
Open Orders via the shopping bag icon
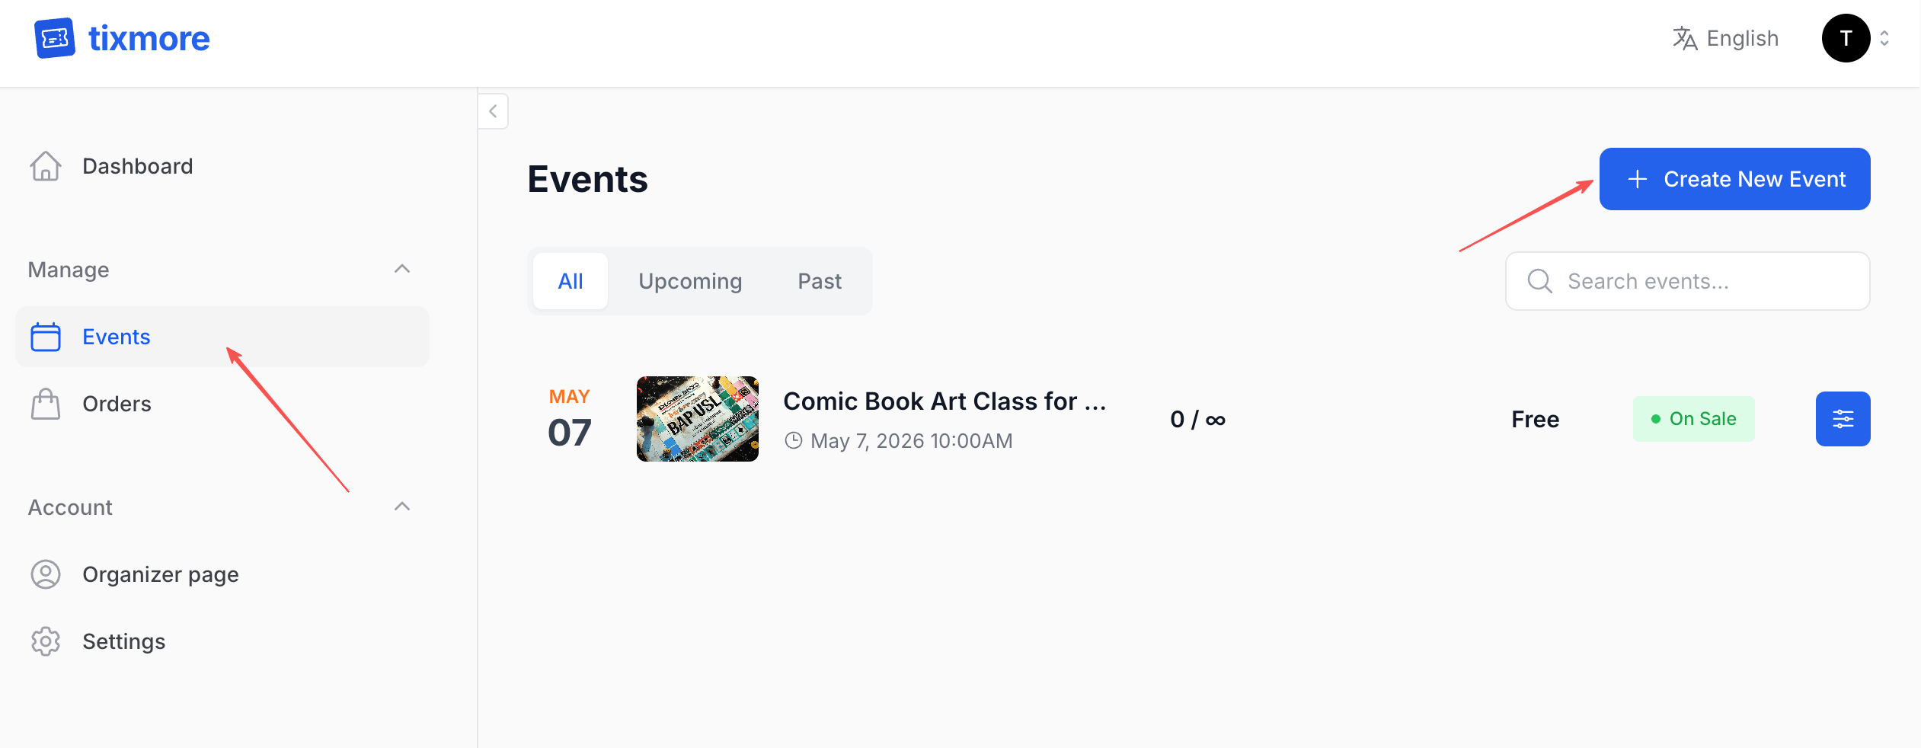(46, 404)
